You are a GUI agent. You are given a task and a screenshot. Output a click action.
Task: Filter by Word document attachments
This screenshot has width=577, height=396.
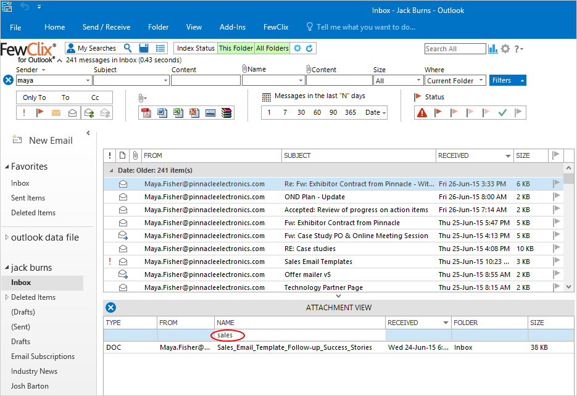tap(162, 112)
